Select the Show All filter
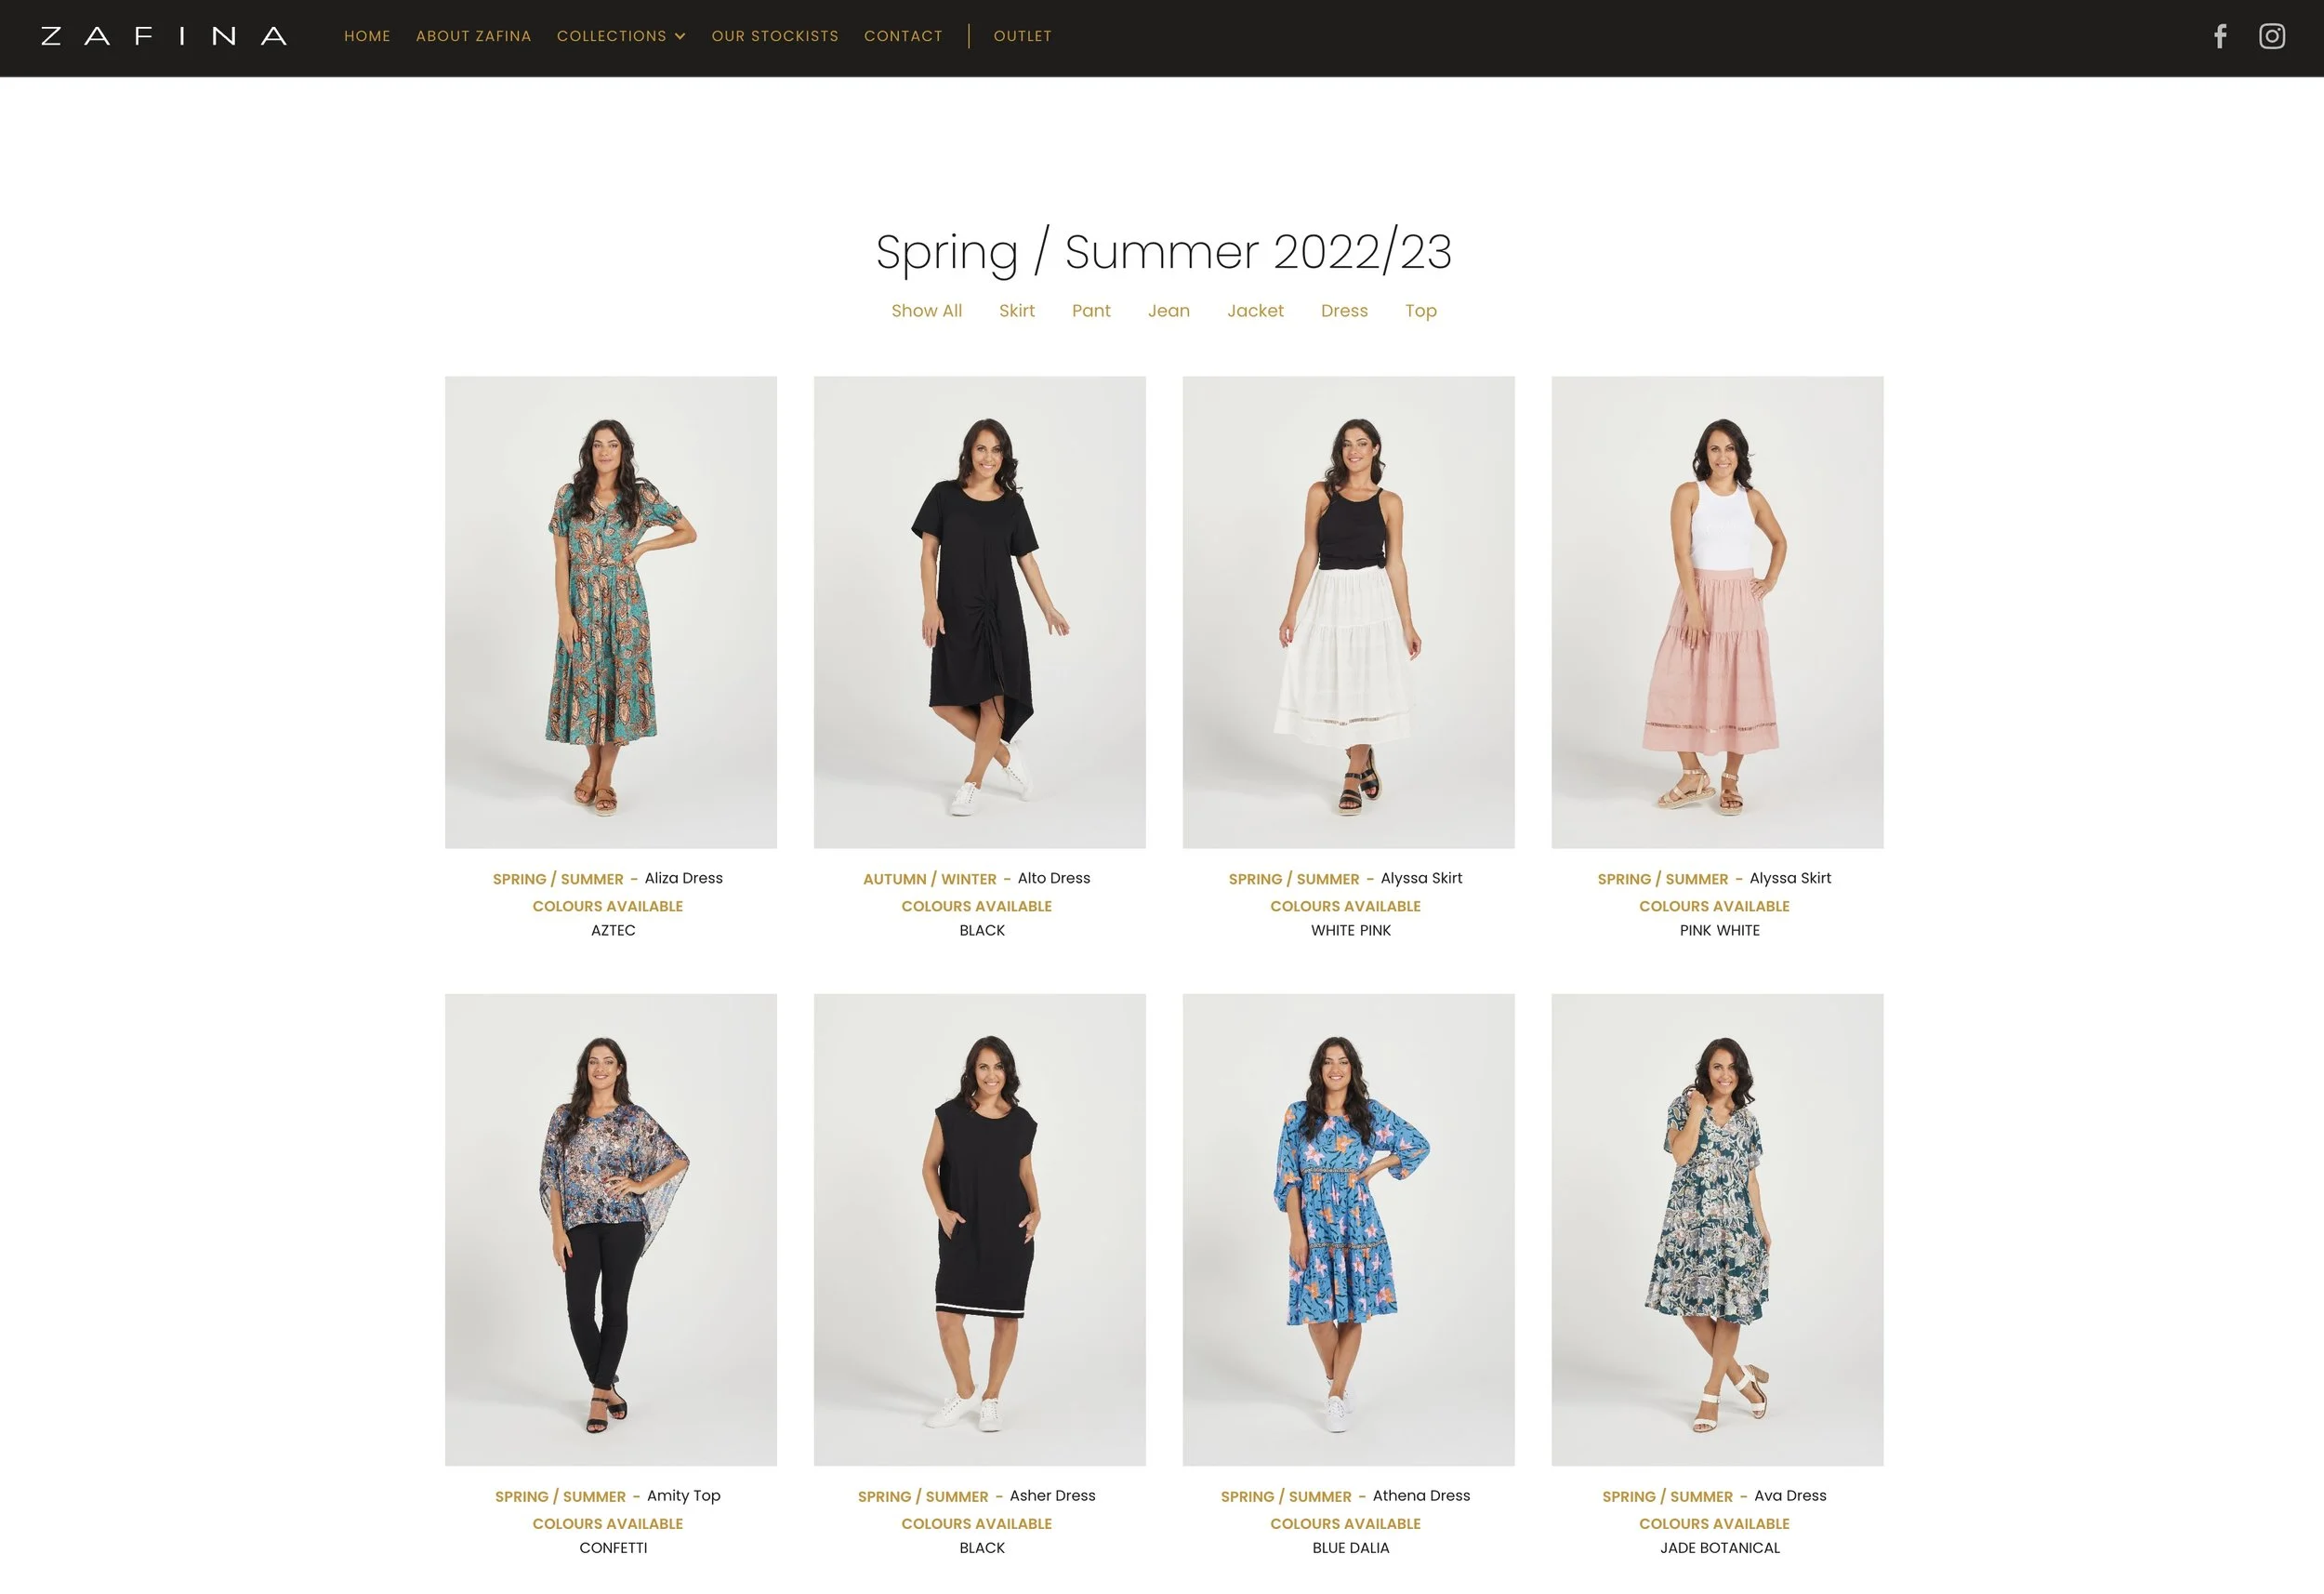The image size is (2324, 1594). [926, 311]
